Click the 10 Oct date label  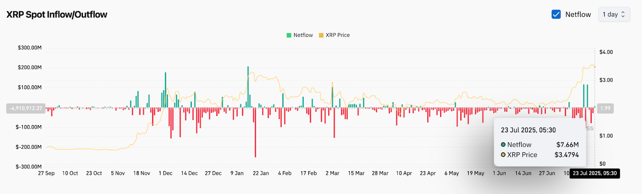(x=70, y=173)
